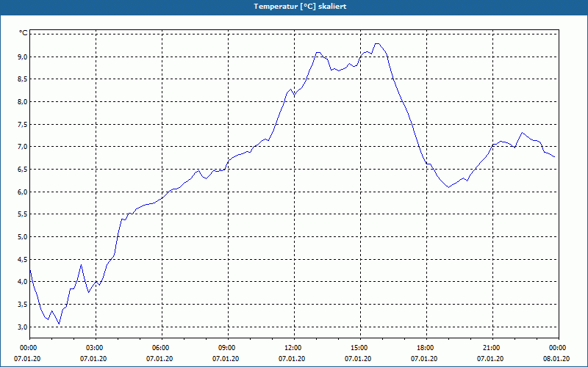Viewport: 588px width, 367px height.
Task: Click the 07.01.20 date beneath 15:00
Action: pos(358,359)
